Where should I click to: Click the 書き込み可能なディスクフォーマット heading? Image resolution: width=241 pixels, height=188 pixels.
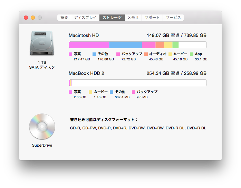point(104,120)
